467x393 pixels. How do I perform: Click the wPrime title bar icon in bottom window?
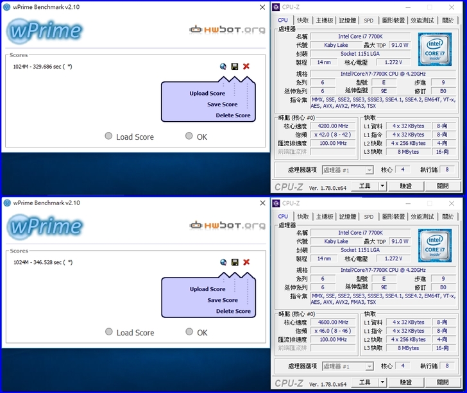coord(7,203)
